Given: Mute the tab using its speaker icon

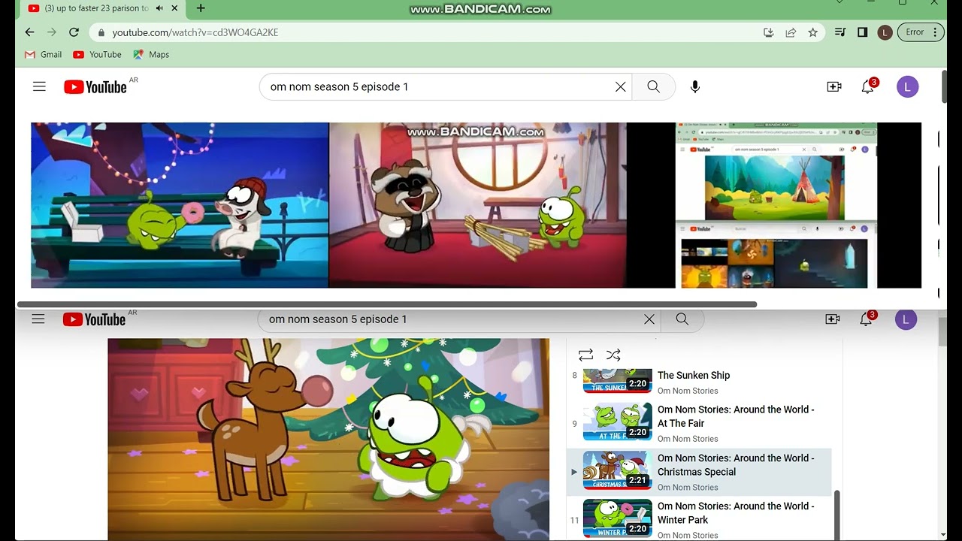Looking at the screenshot, I should (x=159, y=8).
